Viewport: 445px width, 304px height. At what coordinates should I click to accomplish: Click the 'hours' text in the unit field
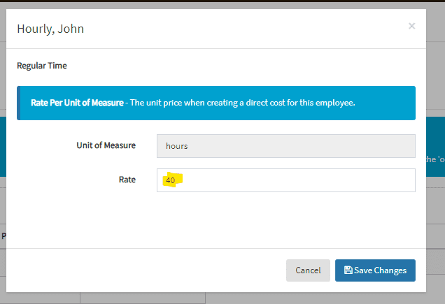pyautogui.click(x=176, y=146)
